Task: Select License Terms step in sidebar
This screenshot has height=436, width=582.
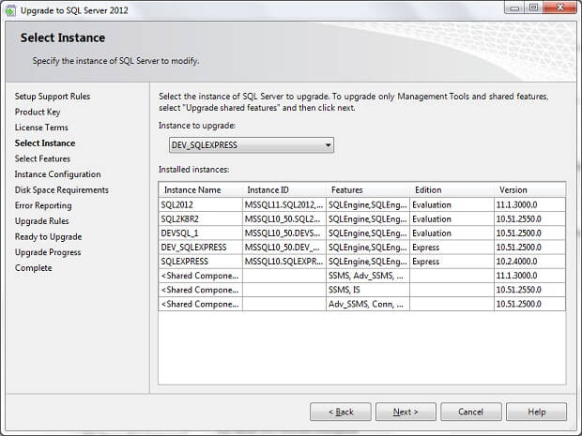Action: coord(41,128)
